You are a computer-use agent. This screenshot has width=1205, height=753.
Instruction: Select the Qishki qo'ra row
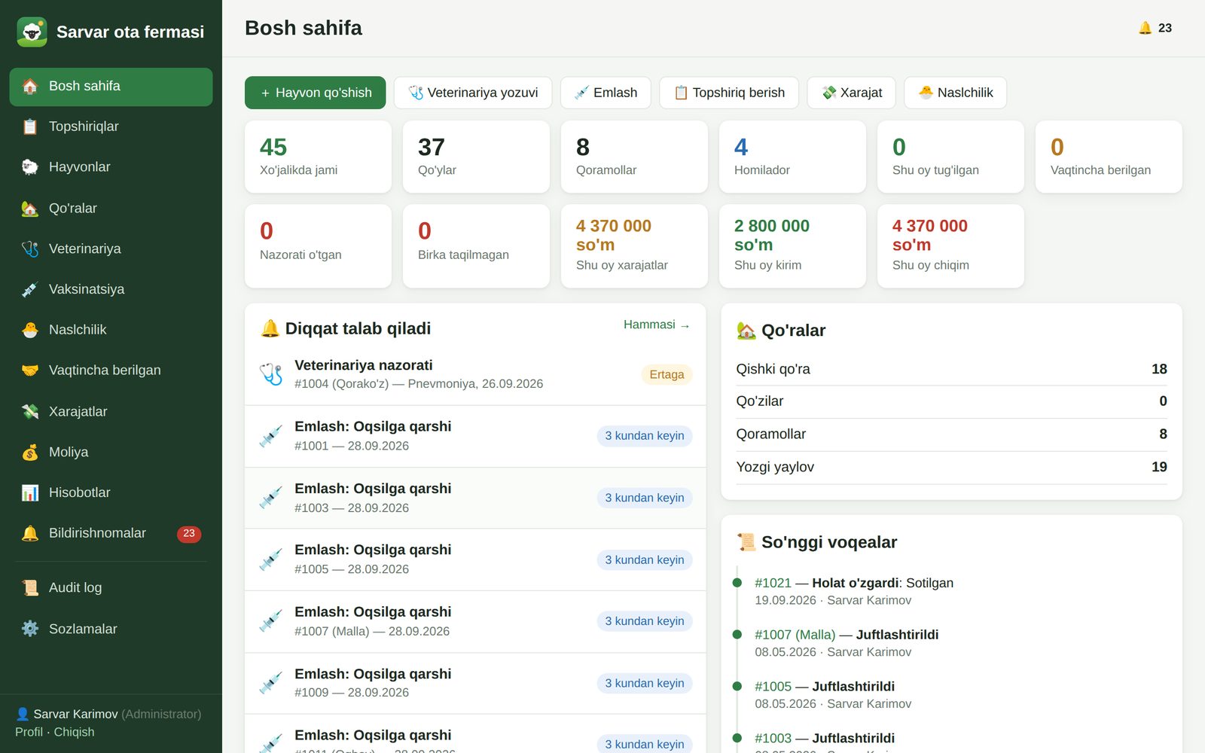pyautogui.click(x=951, y=369)
